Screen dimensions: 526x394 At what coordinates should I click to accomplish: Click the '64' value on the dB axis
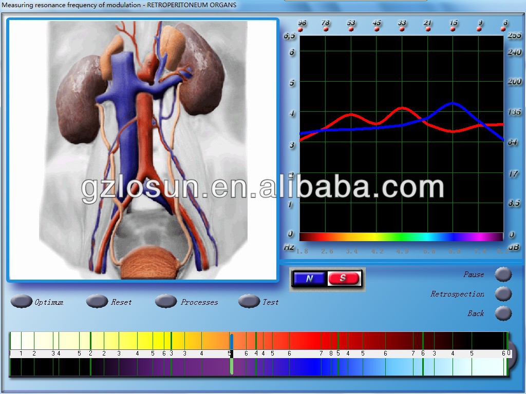click(513, 142)
